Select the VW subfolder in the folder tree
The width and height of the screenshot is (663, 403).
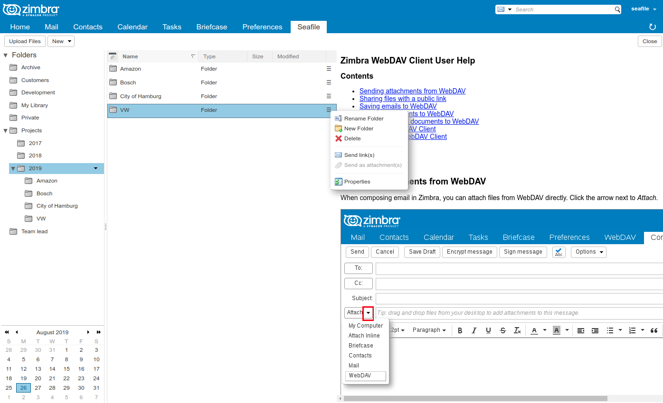pyautogui.click(x=41, y=219)
